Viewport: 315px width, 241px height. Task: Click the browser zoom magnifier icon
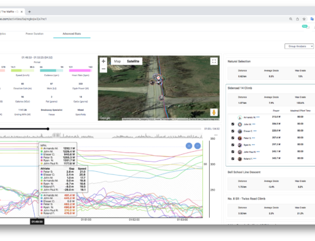coord(291,19)
